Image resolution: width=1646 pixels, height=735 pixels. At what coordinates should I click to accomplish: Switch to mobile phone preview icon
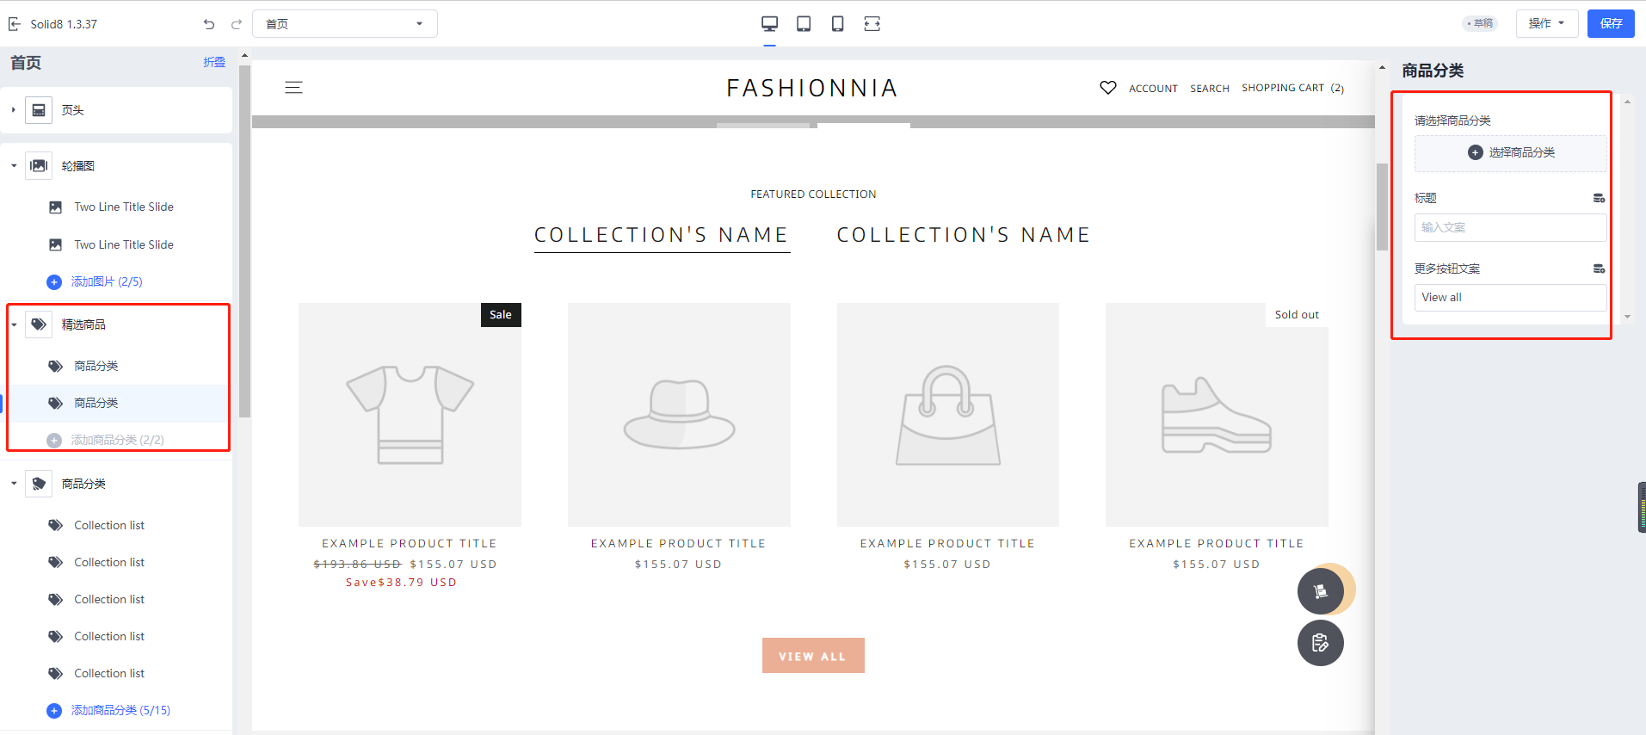click(x=837, y=24)
